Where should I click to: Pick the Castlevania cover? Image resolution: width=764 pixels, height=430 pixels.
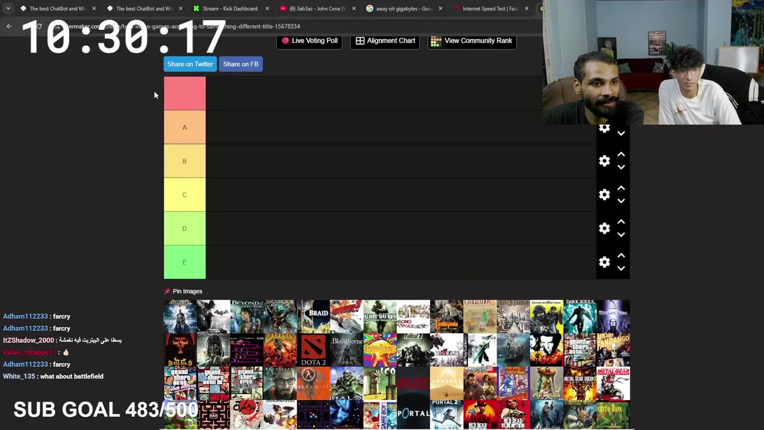(446, 317)
